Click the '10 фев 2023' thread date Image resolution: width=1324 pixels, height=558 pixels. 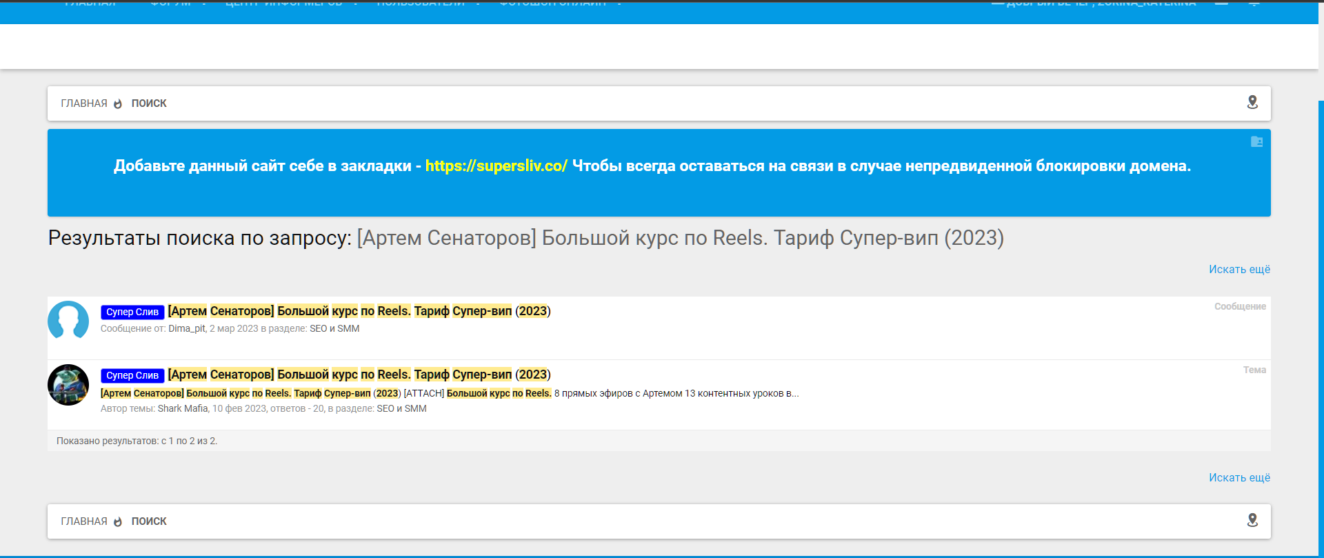coord(239,408)
